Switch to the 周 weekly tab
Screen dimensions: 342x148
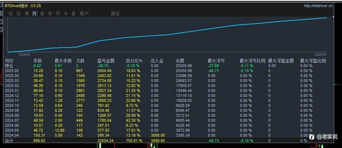pos(27,14)
